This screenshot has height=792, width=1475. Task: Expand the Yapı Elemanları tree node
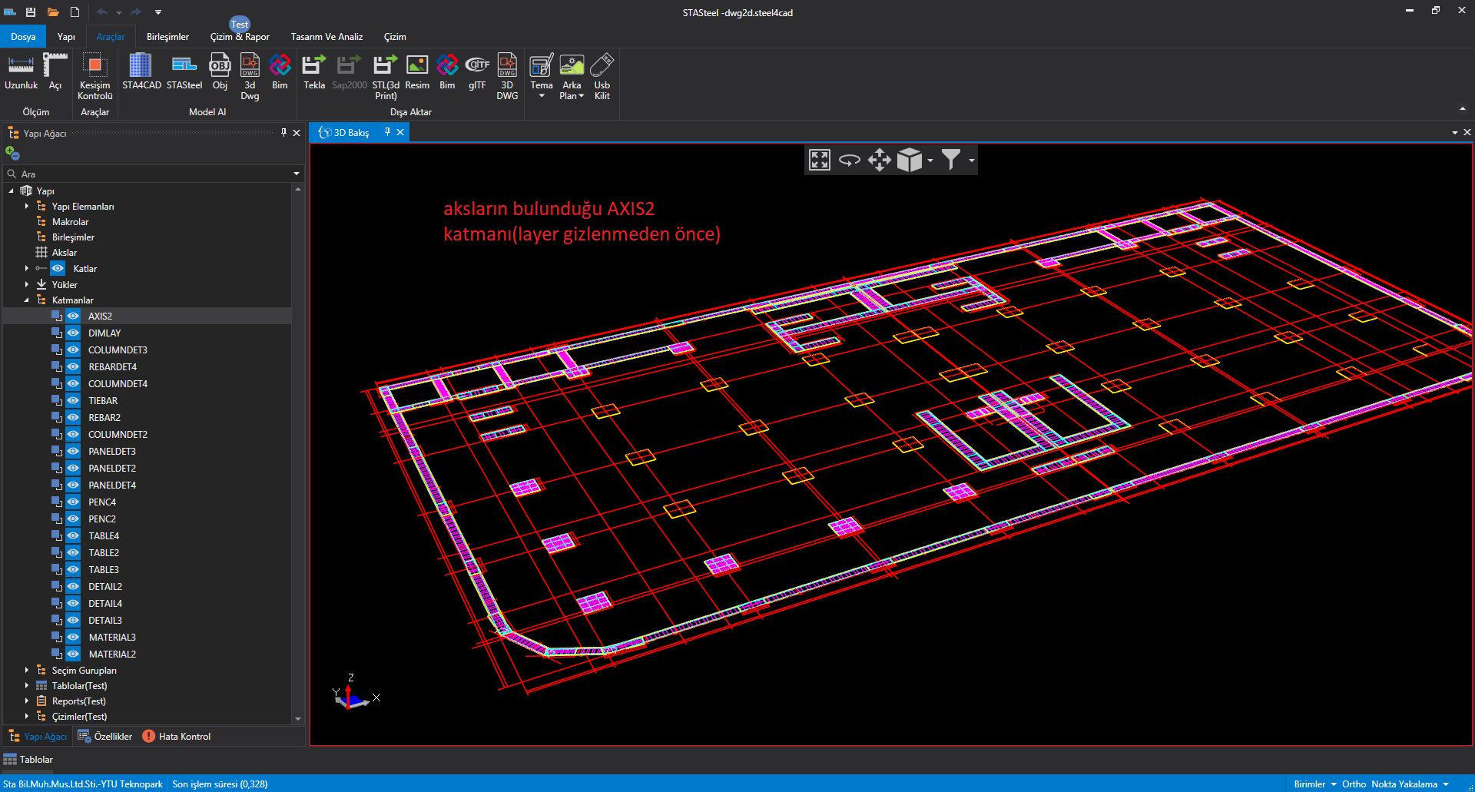[x=27, y=207]
